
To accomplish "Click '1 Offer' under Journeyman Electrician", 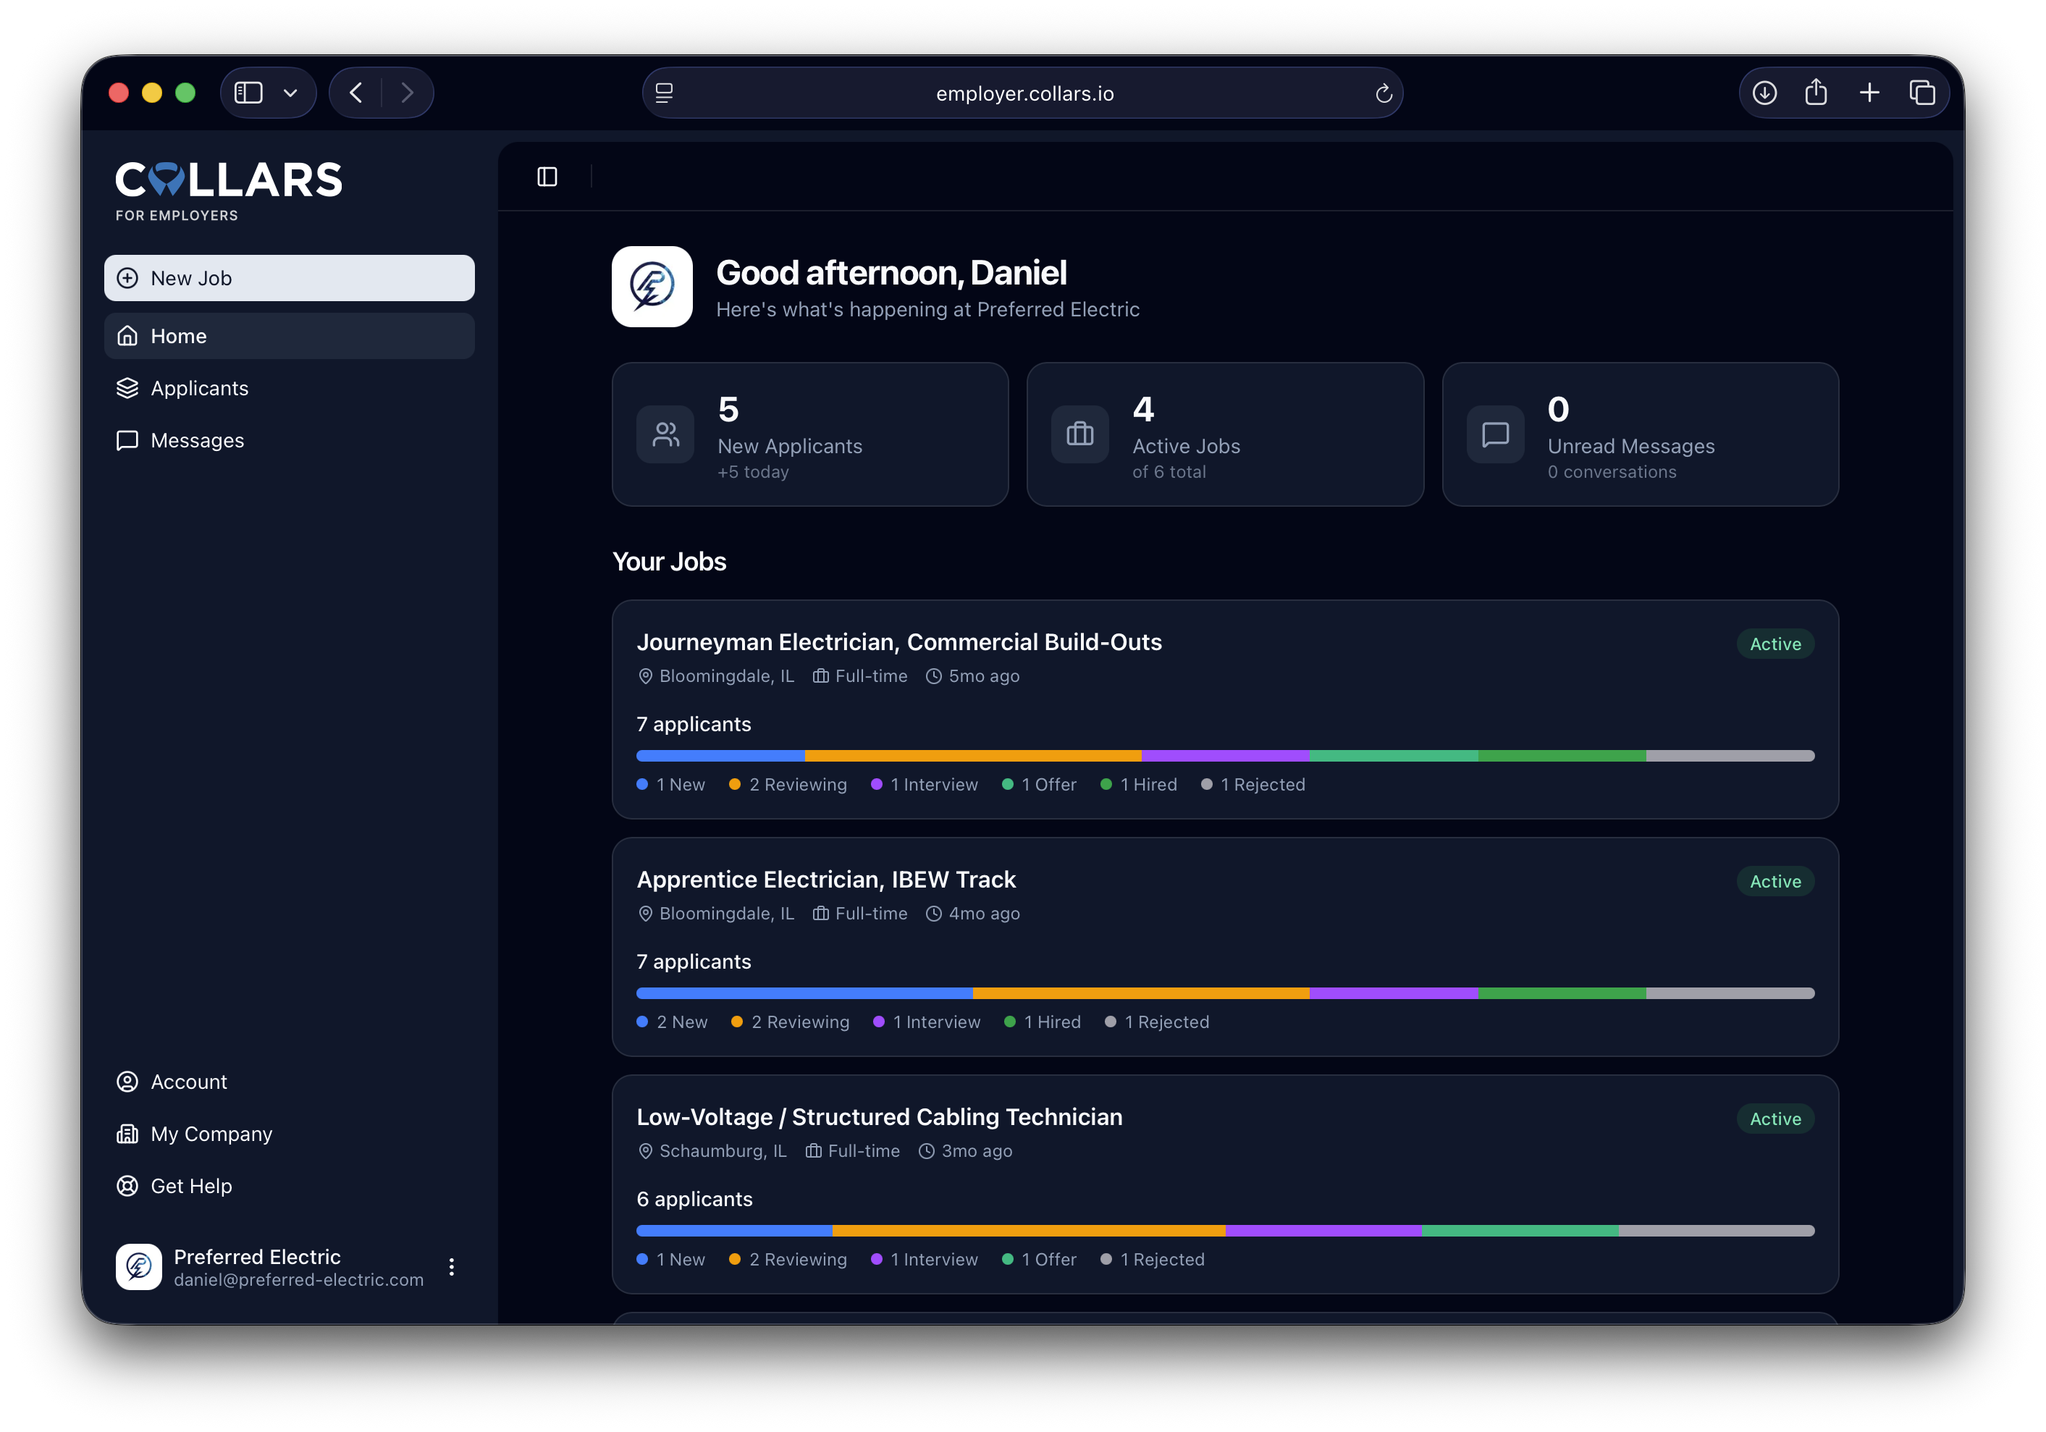I will point(1039,785).
